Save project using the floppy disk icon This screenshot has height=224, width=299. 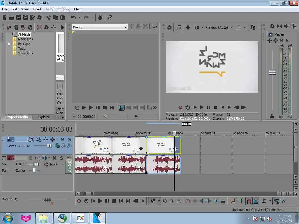coord(18,17)
